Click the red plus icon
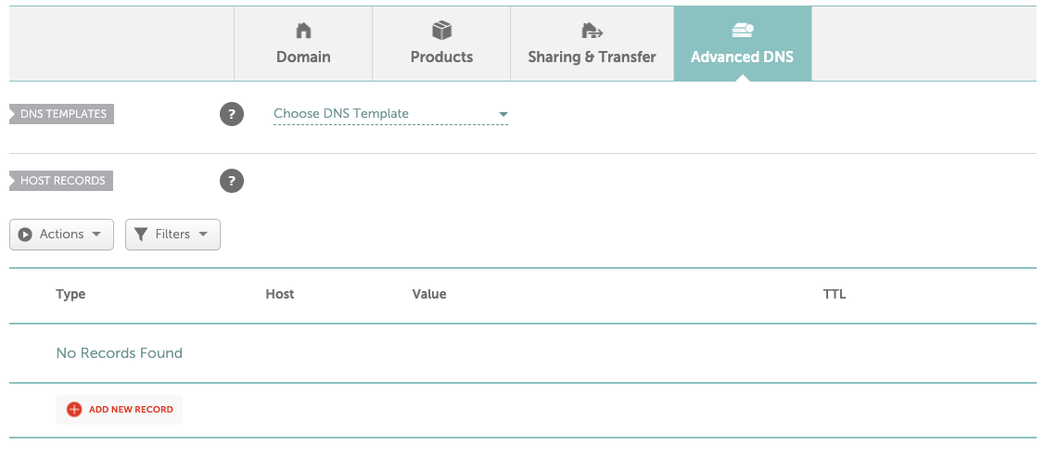1046x458 pixels. (x=74, y=409)
